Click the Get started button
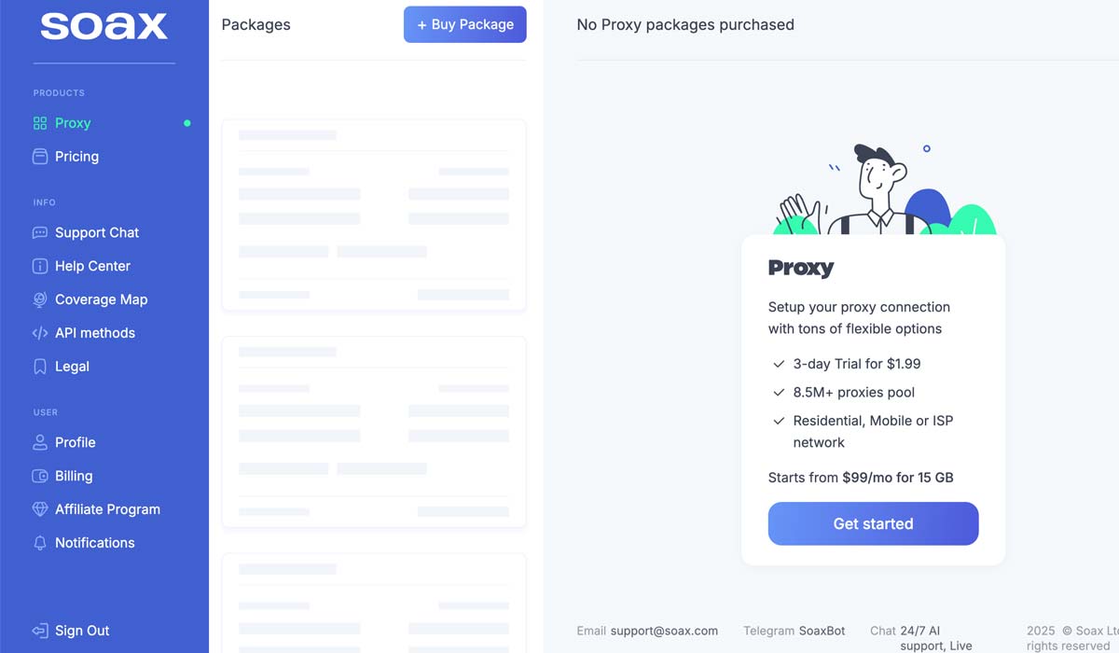 (x=873, y=524)
